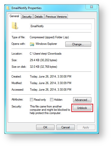
Task: Click the Security warning message text
Action: pyautogui.click(x=50, y=110)
